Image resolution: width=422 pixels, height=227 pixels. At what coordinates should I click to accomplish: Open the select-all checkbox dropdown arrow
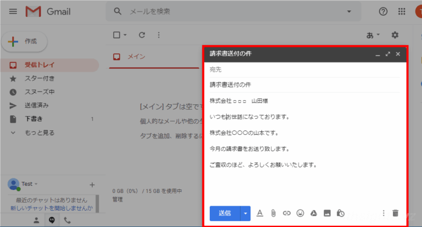point(125,35)
